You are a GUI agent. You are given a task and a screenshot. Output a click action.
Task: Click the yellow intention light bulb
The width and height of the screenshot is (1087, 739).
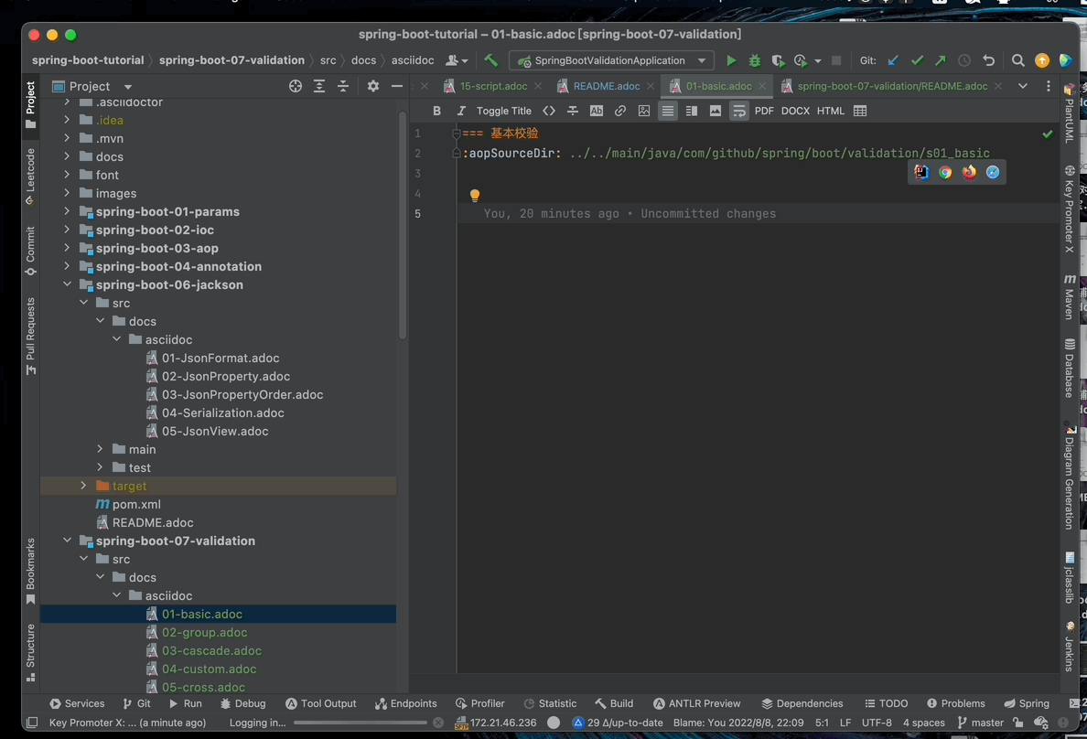click(475, 195)
